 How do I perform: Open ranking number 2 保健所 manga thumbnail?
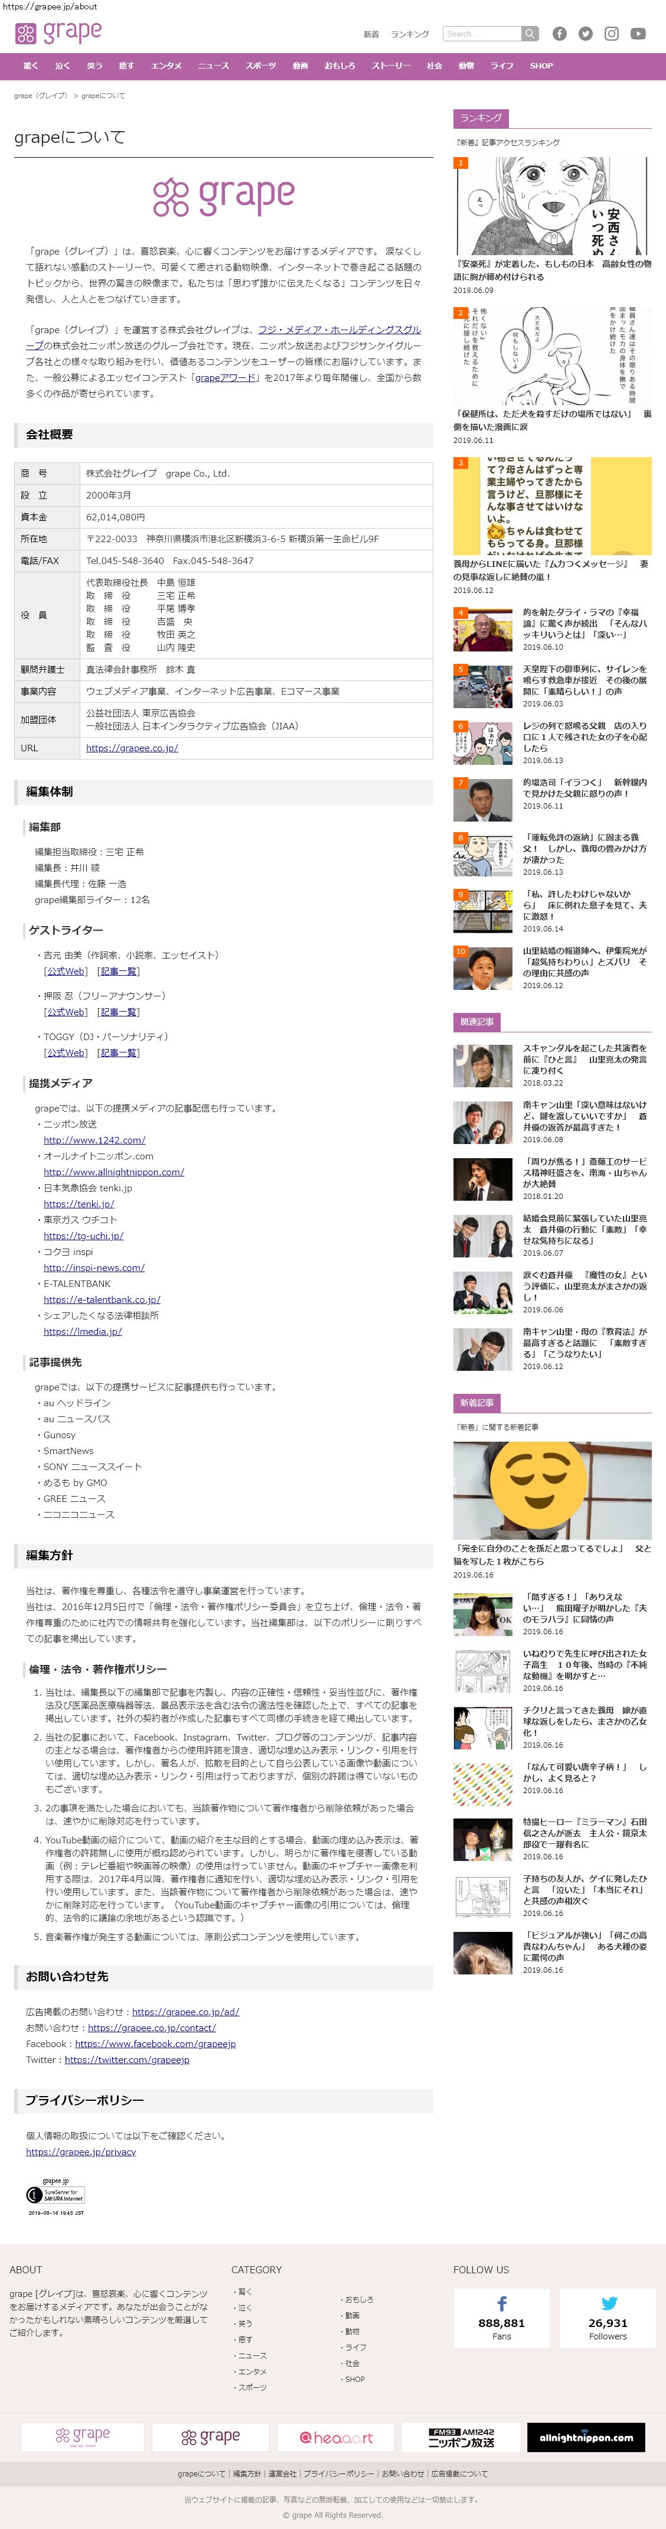tap(551, 356)
